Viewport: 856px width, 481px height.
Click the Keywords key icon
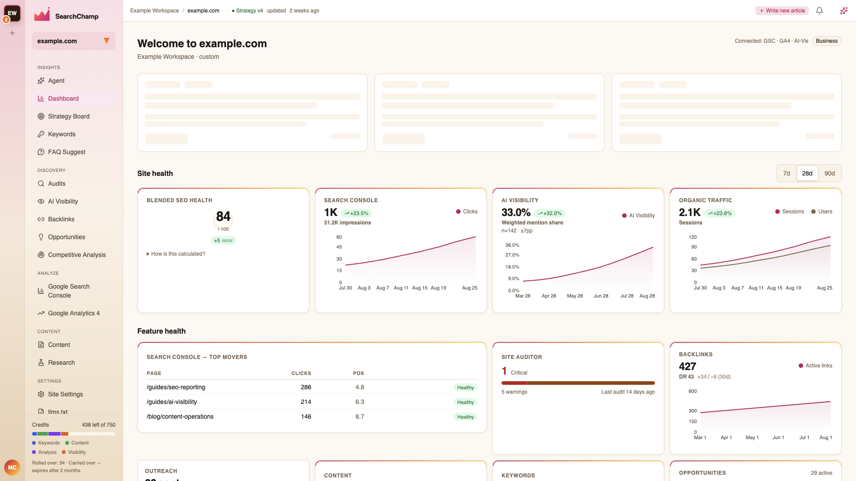(x=41, y=134)
